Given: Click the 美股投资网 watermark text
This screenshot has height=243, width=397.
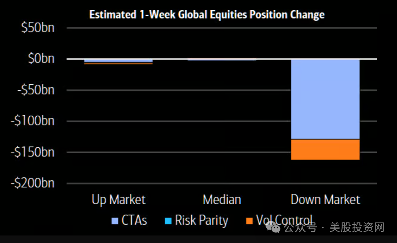Looking at the screenshot, I should [357, 227].
